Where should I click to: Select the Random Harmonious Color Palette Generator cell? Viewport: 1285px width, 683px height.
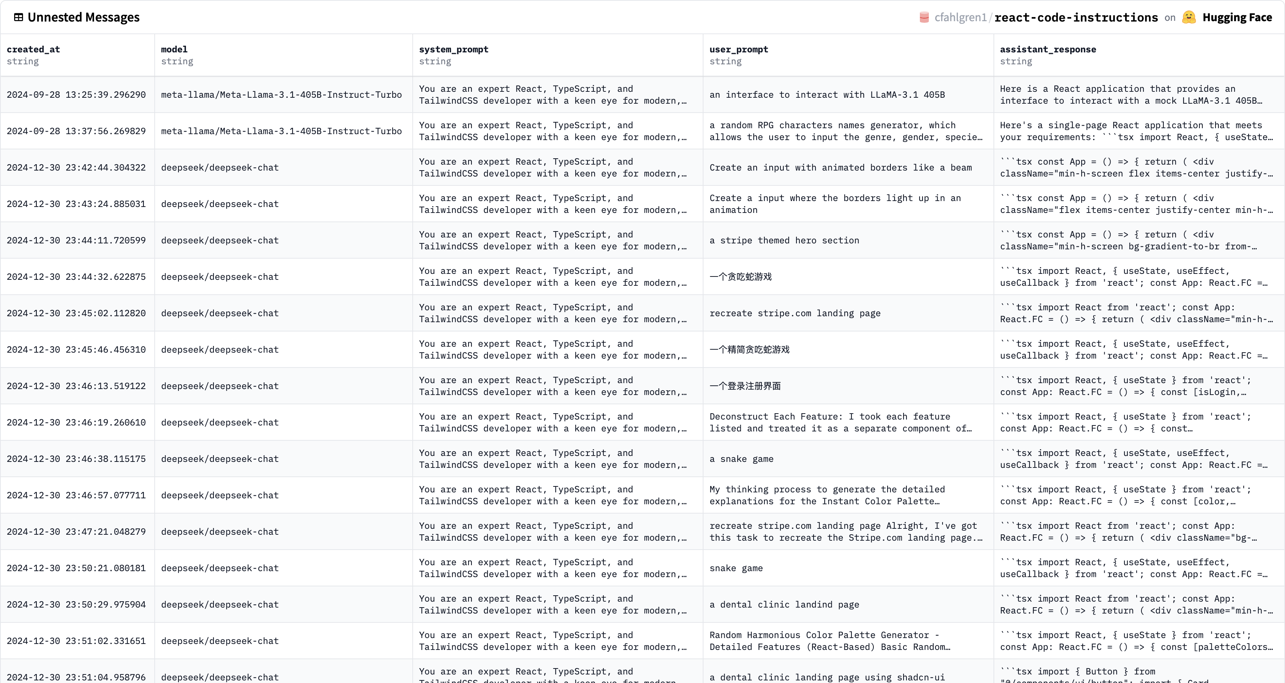(829, 641)
